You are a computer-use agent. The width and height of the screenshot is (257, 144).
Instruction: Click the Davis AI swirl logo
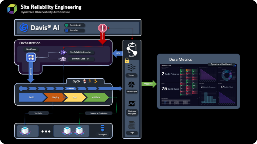click(24, 28)
